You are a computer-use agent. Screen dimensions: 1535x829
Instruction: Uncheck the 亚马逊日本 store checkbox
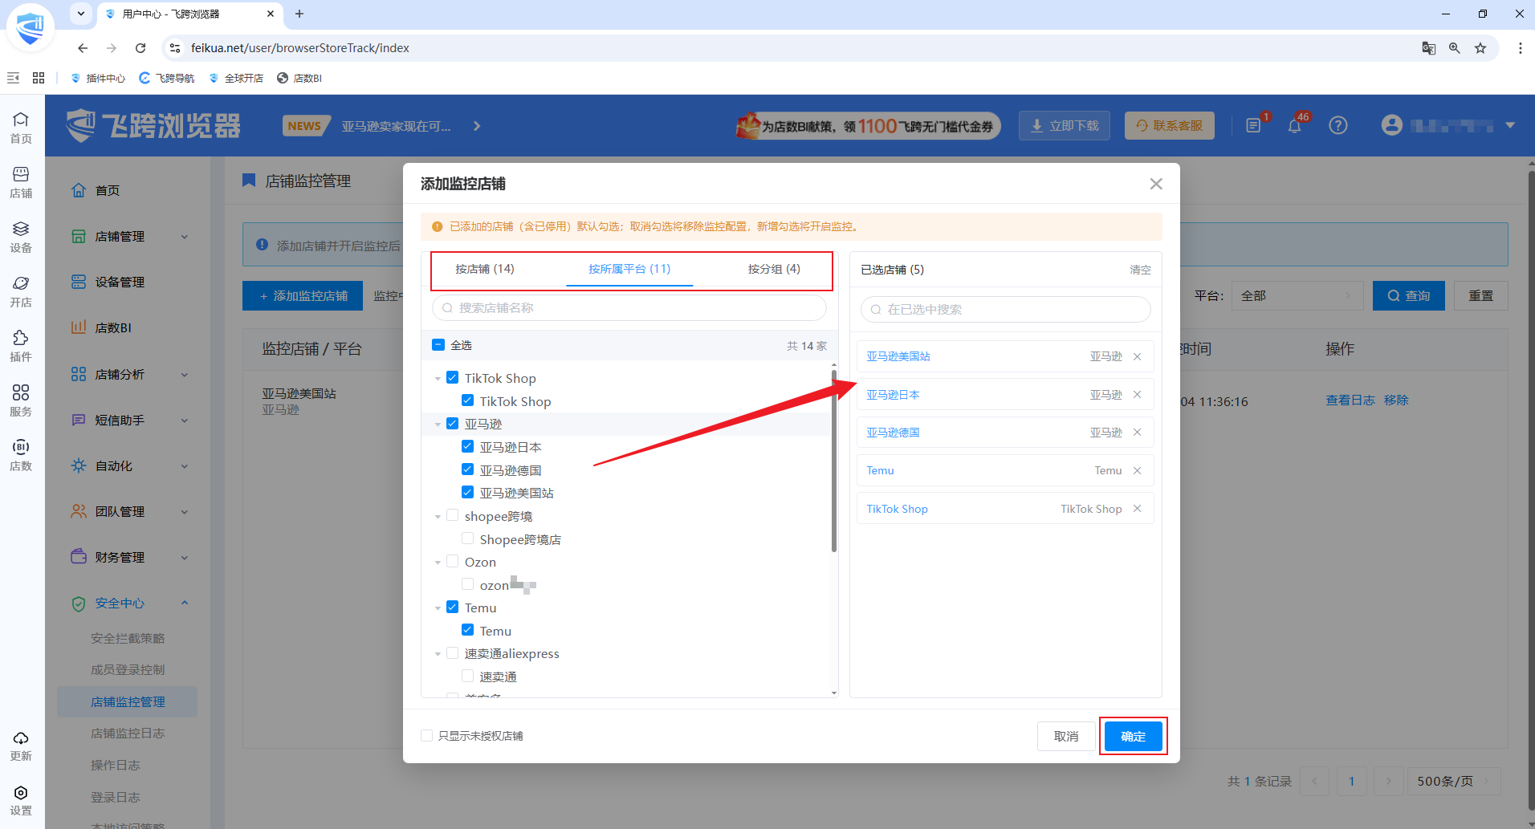(x=468, y=447)
